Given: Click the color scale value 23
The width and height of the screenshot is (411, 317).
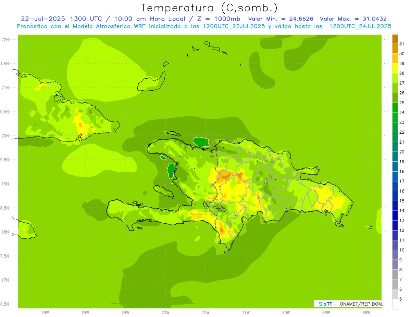Looking at the screenshot, I should [x=402, y=122].
